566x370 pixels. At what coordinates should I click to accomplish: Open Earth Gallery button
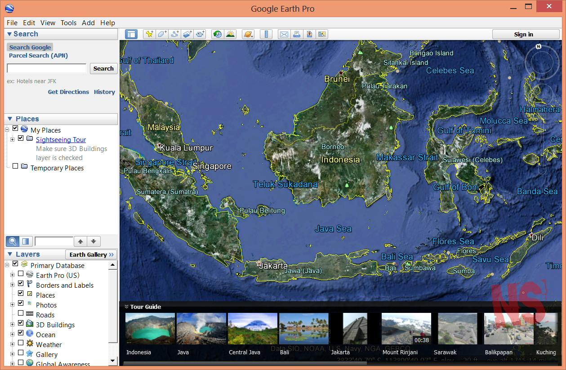(91, 254)
